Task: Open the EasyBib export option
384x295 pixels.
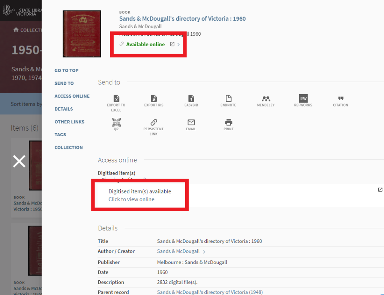Action: tap(191, 99)
